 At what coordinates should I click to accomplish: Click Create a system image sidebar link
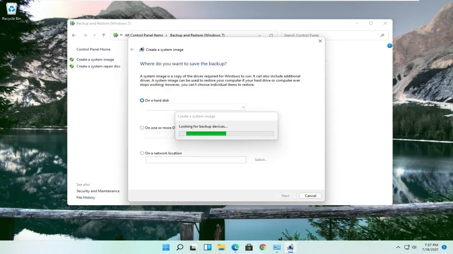(x=95, y=60)
